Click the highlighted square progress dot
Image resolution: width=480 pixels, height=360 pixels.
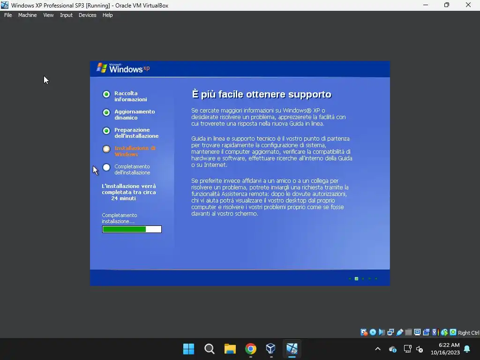356,278
